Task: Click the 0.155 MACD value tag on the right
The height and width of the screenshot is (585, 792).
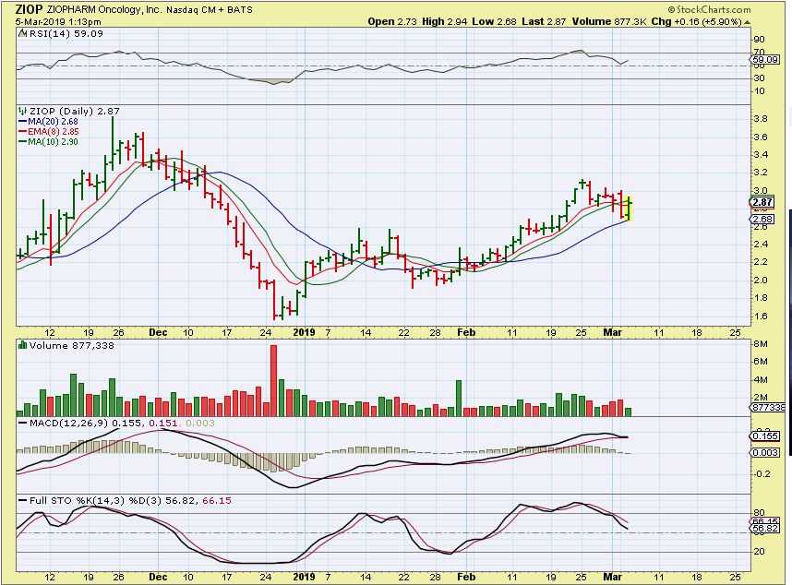Action: click(765, 436)
